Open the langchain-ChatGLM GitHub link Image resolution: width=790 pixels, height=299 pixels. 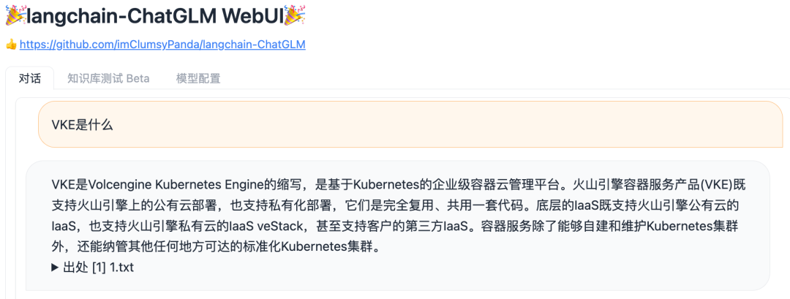(x=162, y=45)
